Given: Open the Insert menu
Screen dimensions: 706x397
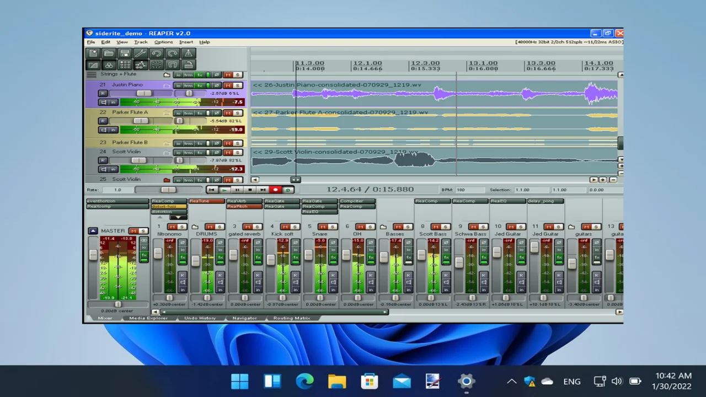Looking at the screenshot, I should coord(186,42).
